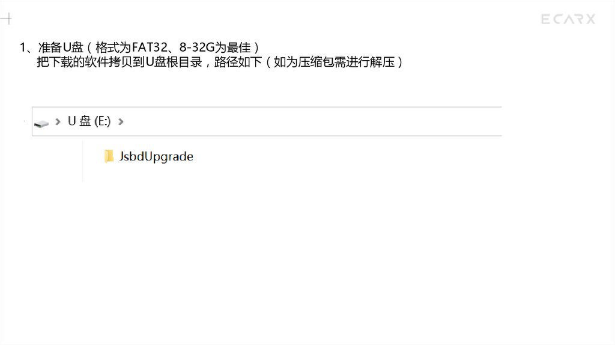
Task: Open the JsbdUpgrade yellow folder icon
Action: [x=109, y=156]
